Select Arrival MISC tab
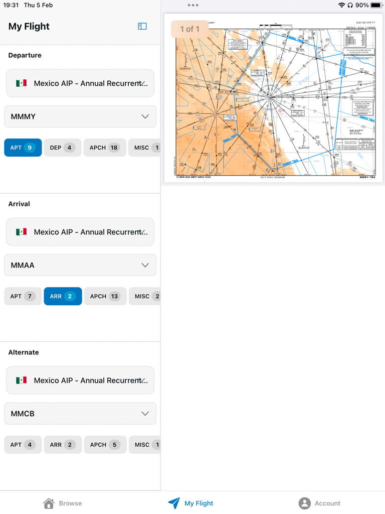Viewport: 385px width, 514px height. (x=145, y=296)
